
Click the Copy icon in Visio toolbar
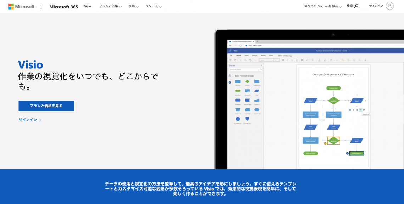coord(245,60)
